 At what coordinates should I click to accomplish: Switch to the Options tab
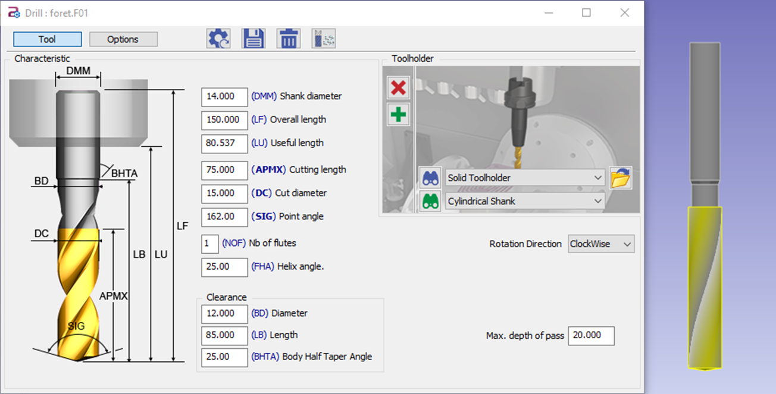point(123,39)
